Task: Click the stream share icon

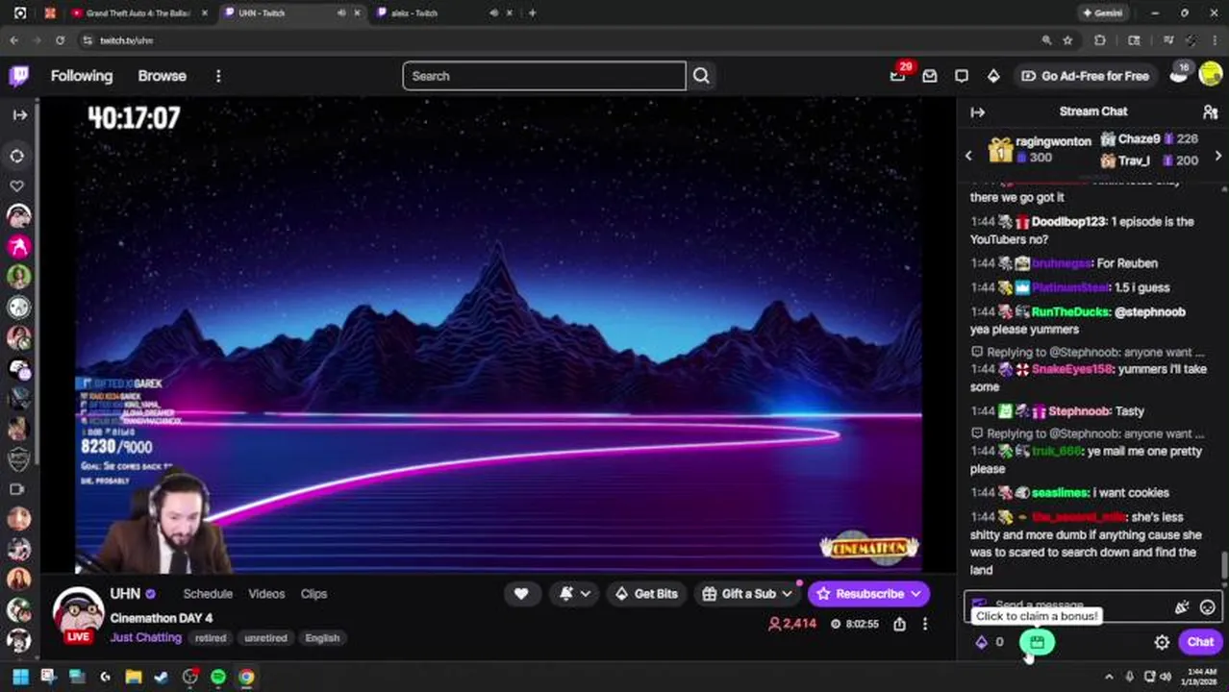Action: (x=899, y=625)
